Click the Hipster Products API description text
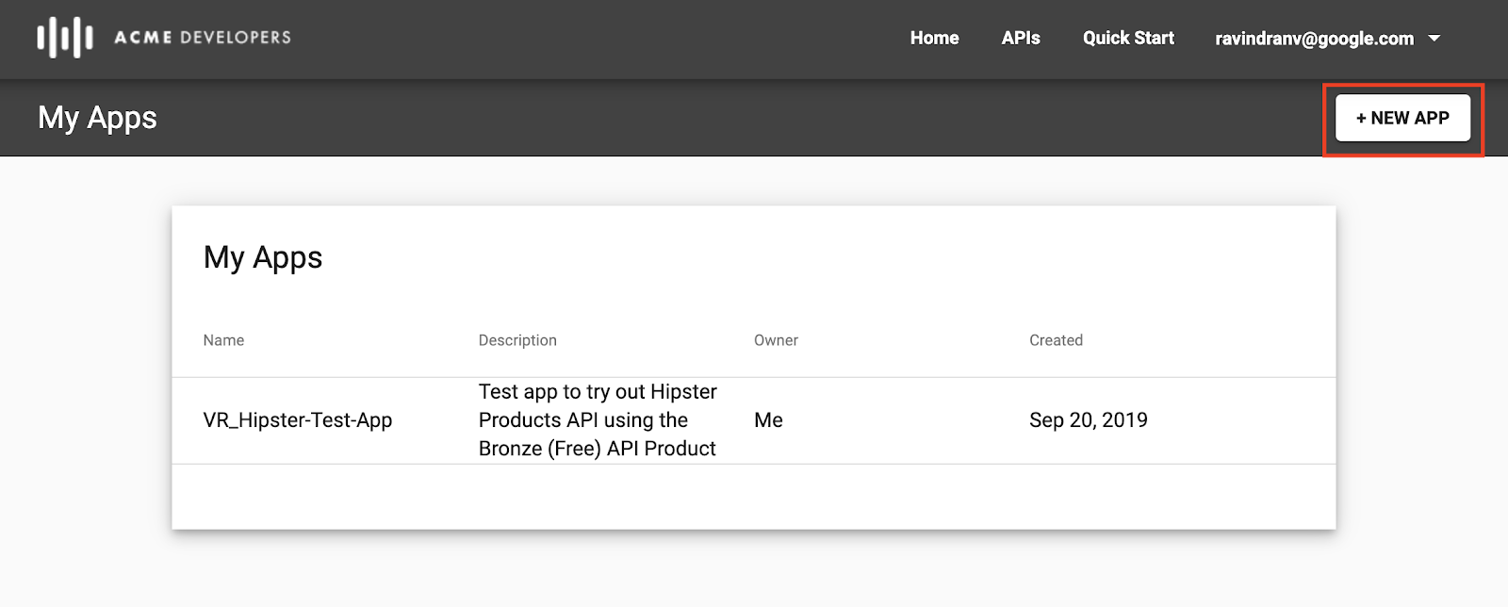This screenshot has height=607, width=1508. (598, 420)
